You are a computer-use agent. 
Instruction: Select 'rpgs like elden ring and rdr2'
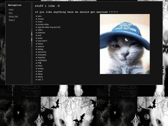49,27
